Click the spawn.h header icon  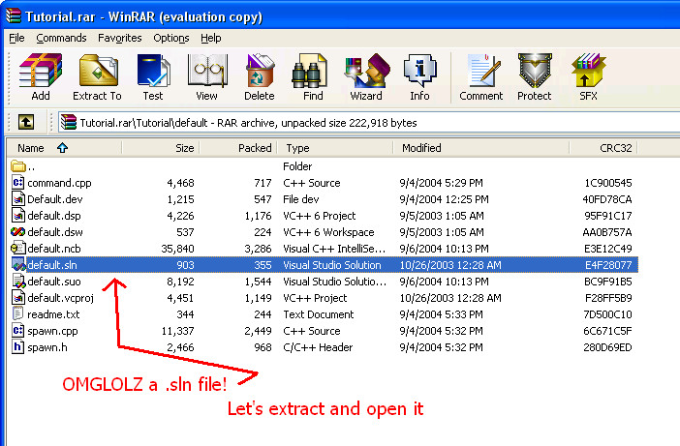coord(17,347)
